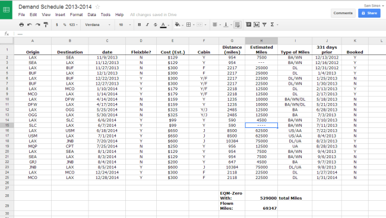386x218 pixels.
Task: Open the functions sigma menu
Action: 274,24
